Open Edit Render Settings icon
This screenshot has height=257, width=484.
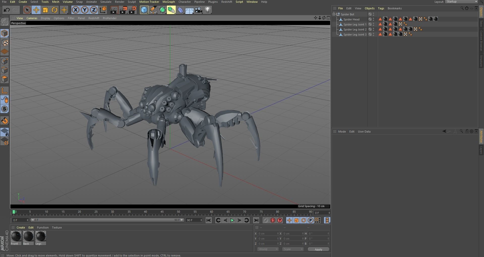(x=133, y=10)
